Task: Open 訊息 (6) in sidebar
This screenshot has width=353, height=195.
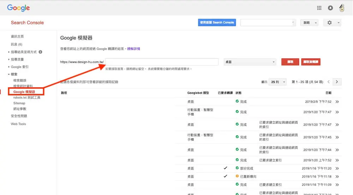Action: click(x=17, y=44)
